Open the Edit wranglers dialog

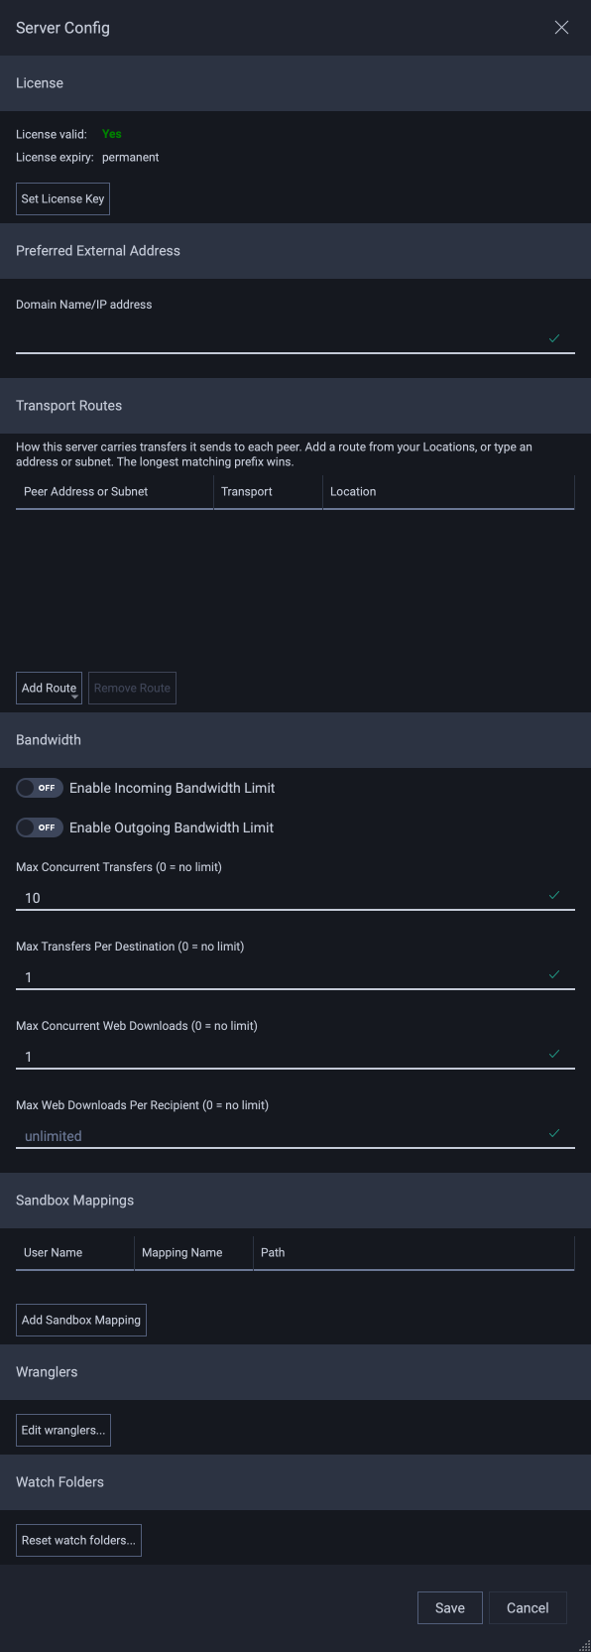click(63, 1430)
